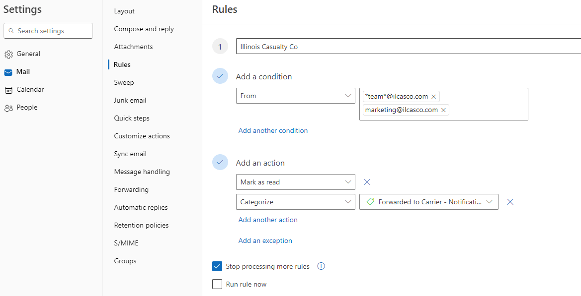Viewport: 581px width, 296px height.
Task: Click the condition step checkmark circle
Action: [220, 76]
